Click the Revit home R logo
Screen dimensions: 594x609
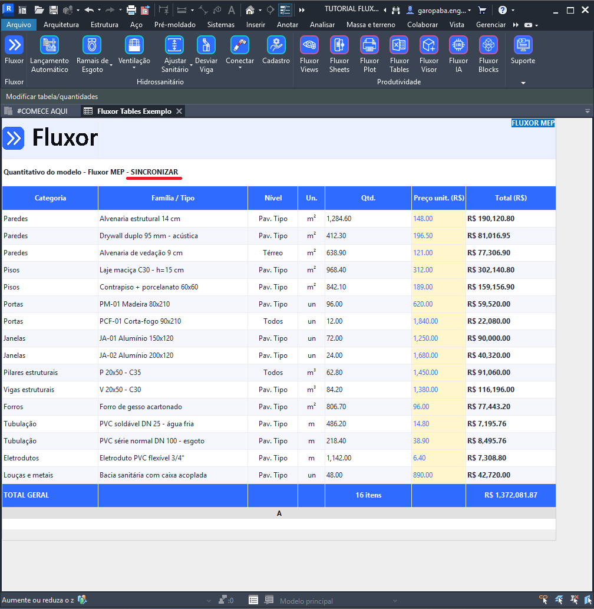8,9
